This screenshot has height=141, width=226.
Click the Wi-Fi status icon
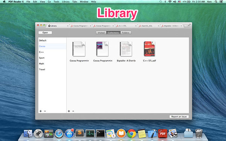[x=170, y=2]
